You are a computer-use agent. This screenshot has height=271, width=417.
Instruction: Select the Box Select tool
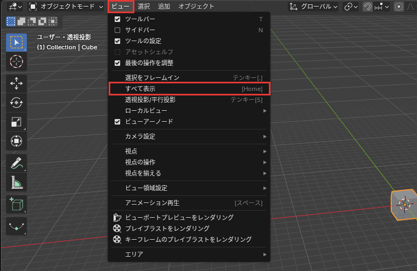click(16, 43)
